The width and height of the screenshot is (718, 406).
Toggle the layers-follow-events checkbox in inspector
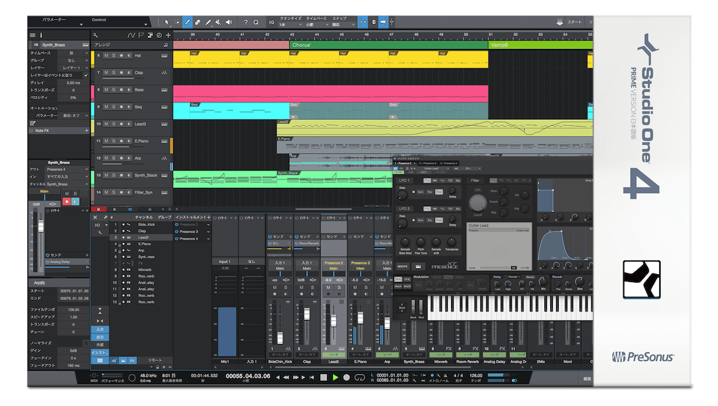click(86, 75)
